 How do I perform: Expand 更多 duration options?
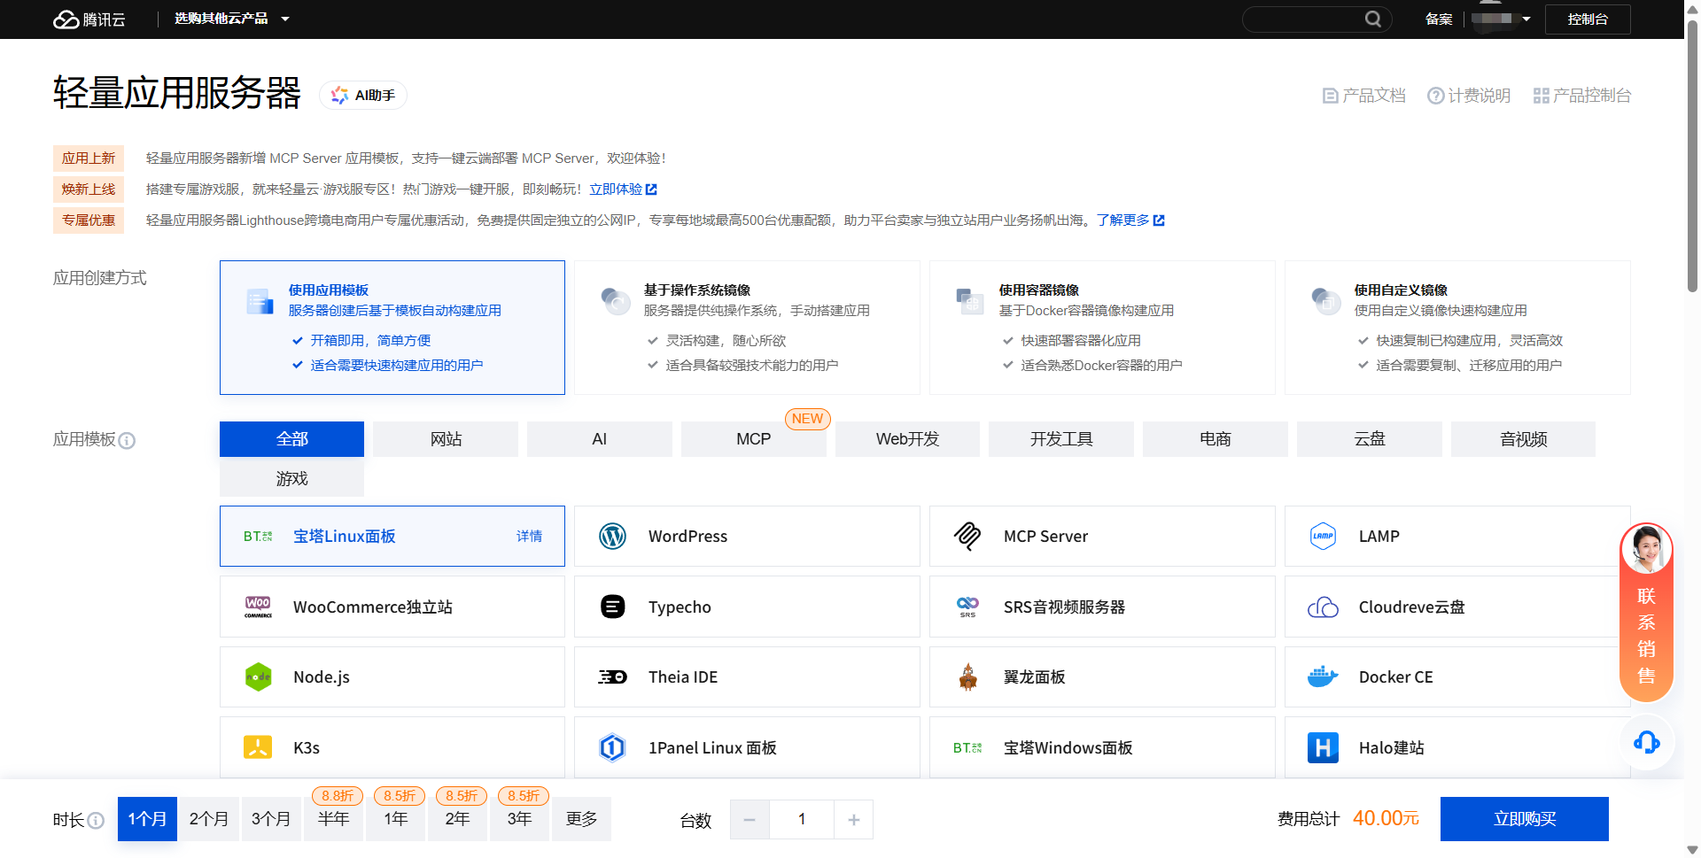pos(581,819)
